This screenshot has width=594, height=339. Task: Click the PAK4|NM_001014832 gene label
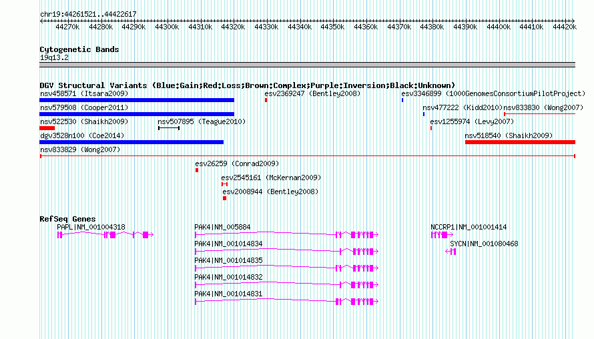[x=228, y=277]
